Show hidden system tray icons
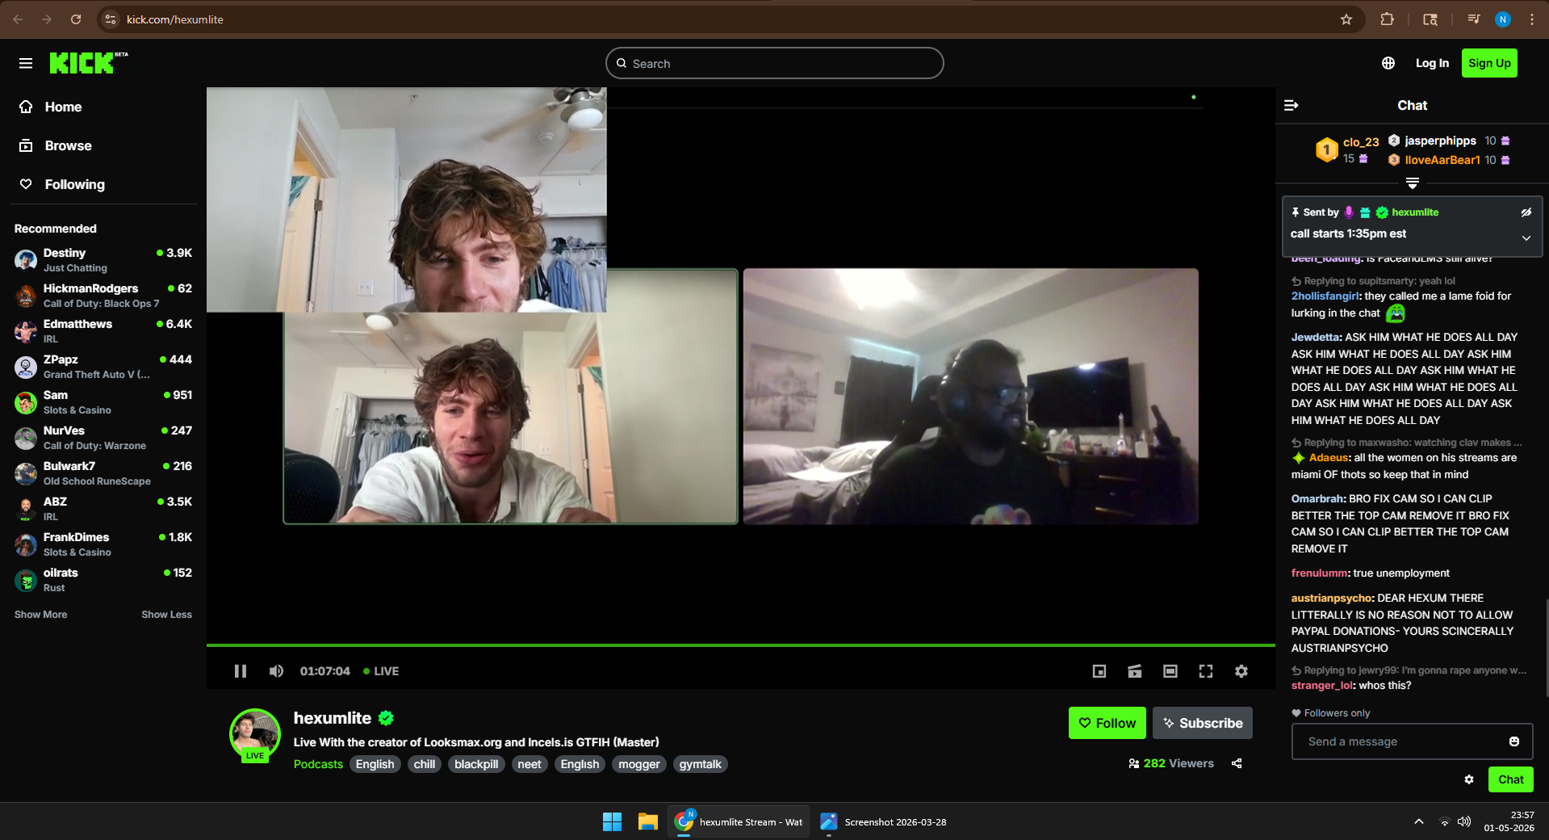The image size is (1549, 840). (x=1419, y=821)
